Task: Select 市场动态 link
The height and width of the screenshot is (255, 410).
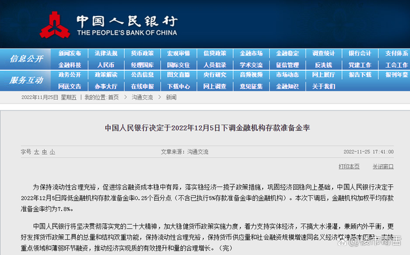Action: (x=288, y=75)
